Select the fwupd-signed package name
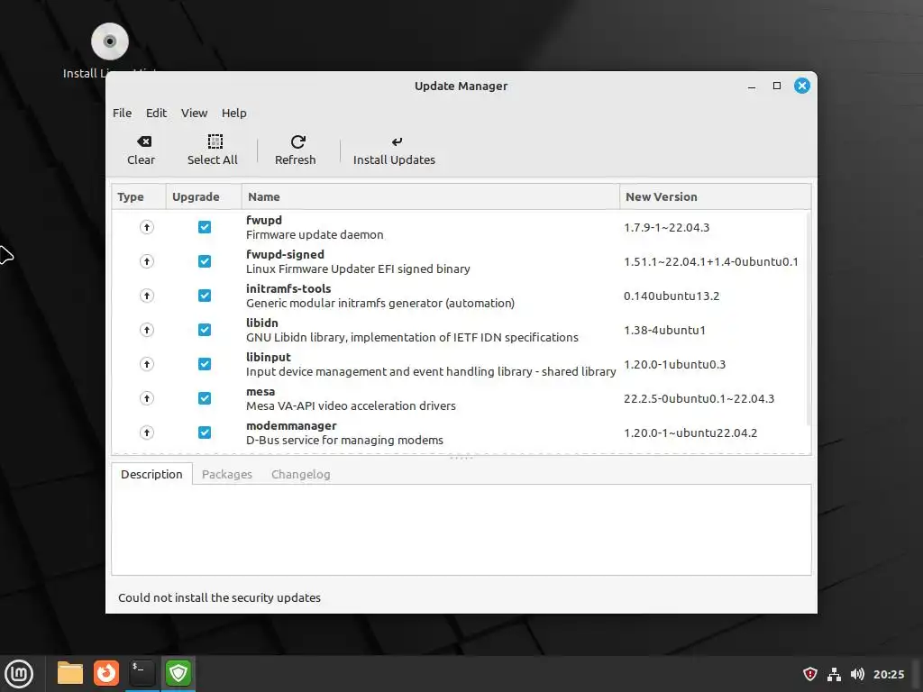The image size is (923, 692). coord(285,254)
